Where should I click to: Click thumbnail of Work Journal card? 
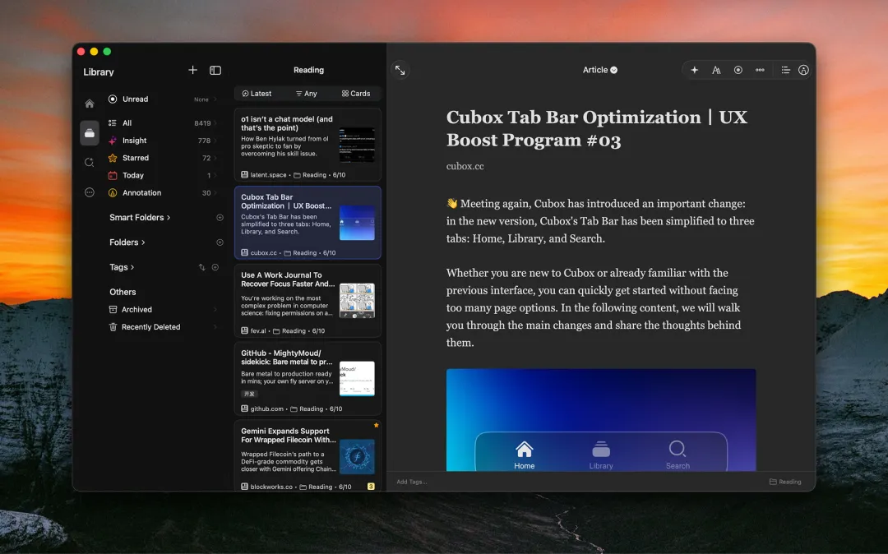click(357, 301)
